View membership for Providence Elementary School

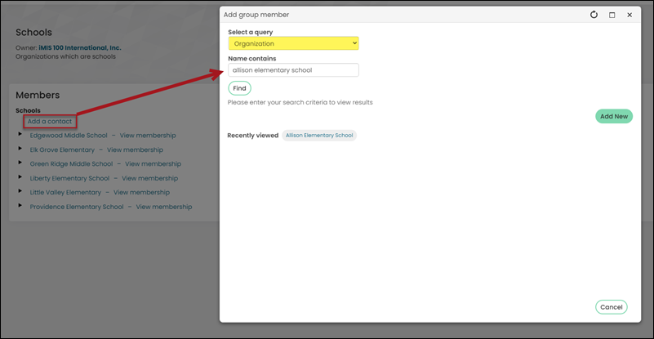[164, 207]
